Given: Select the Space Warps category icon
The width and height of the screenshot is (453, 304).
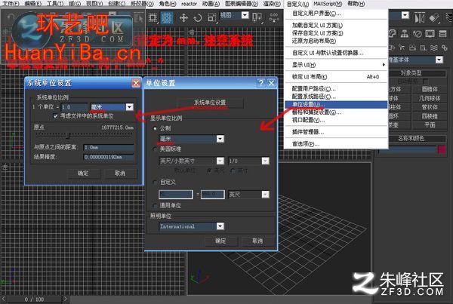Looking at the screenshot, I should point(433,48).
